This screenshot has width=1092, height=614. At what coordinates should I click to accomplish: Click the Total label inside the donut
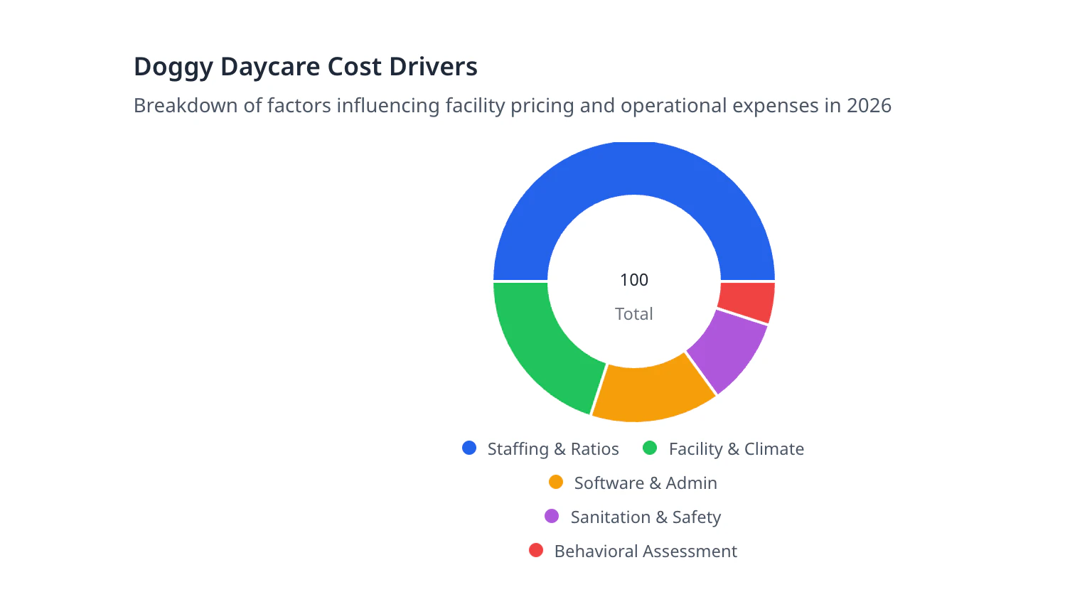coord(633,314)
